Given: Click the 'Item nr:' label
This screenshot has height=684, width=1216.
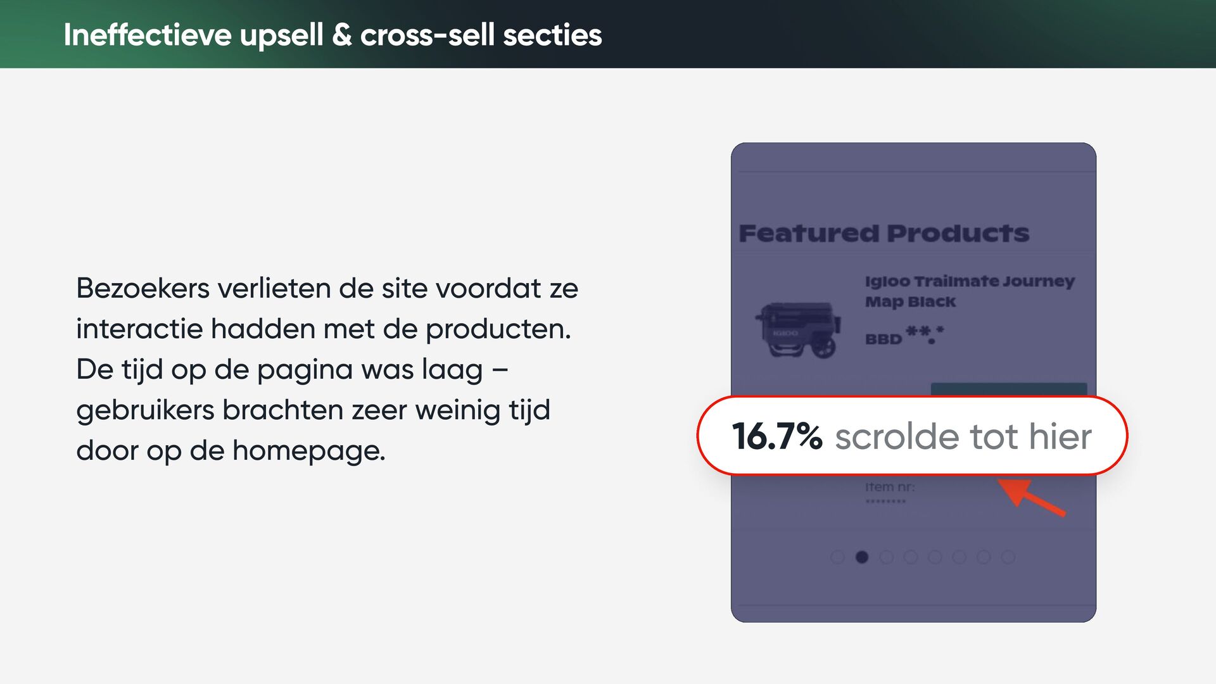Looking at the screenshot, I should click(x=890, y=487).
